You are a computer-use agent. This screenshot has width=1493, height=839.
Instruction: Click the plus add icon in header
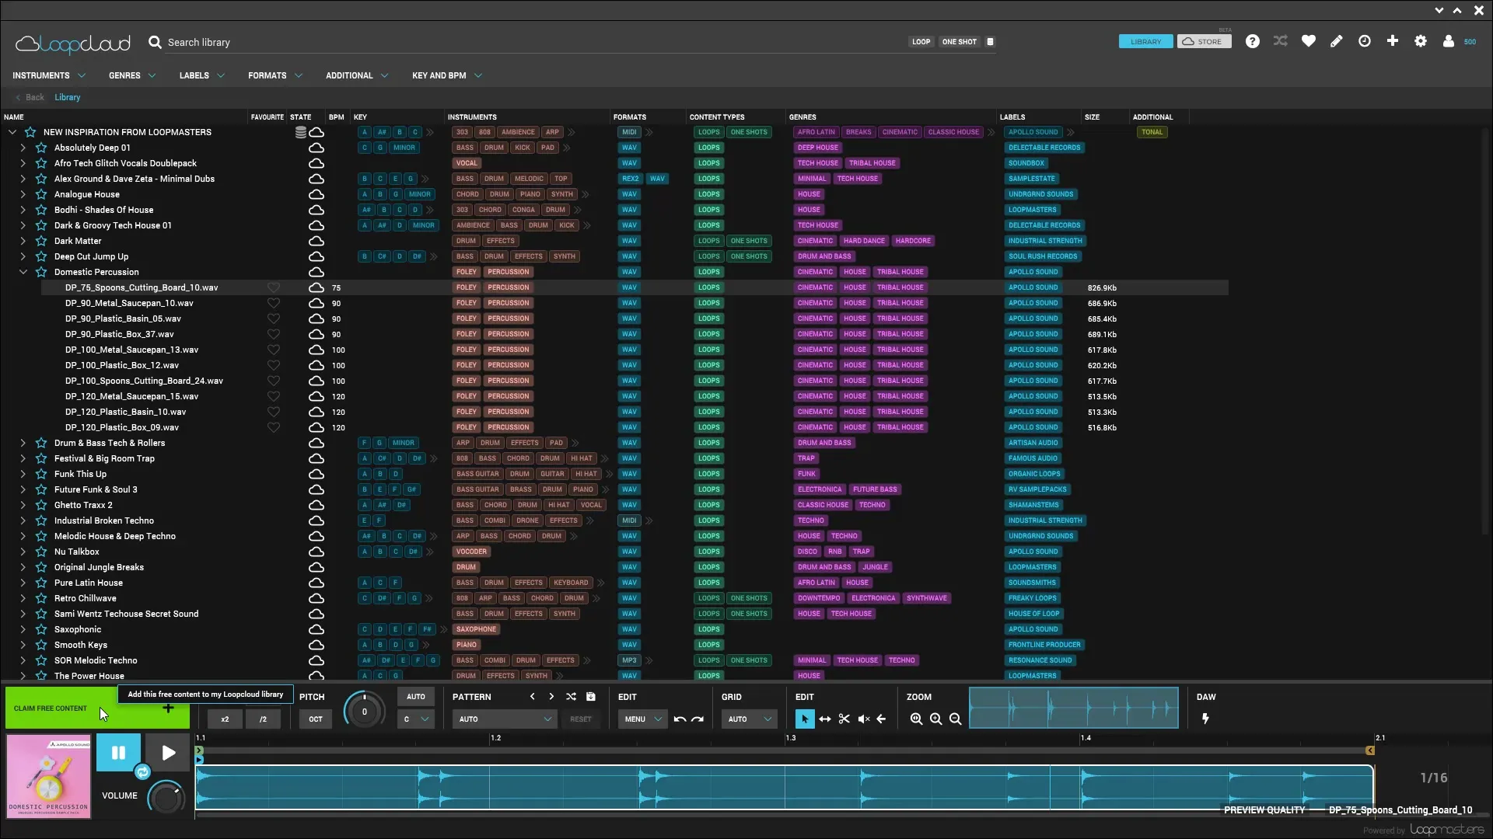tap(1393, 41)
